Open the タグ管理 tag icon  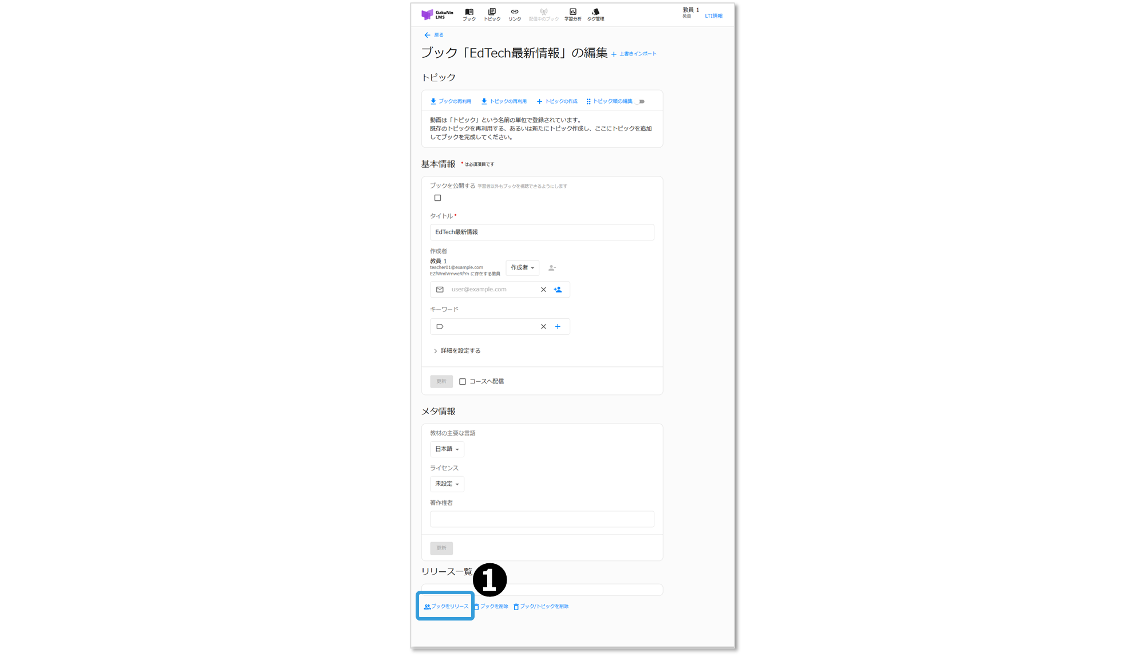595,12
